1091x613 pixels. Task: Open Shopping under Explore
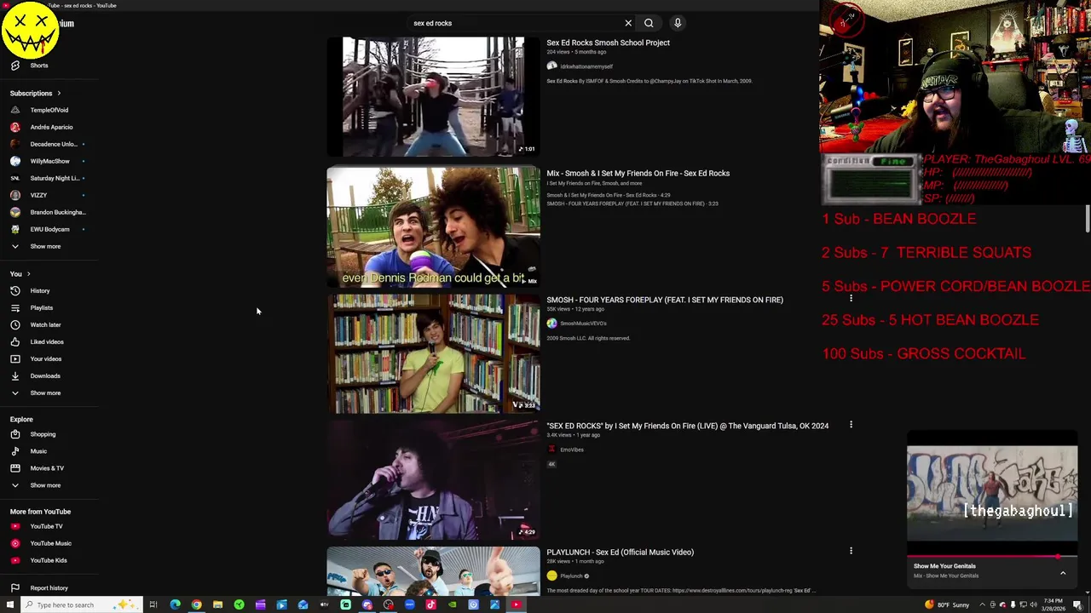pyautogui.click(x=43, y=434)
